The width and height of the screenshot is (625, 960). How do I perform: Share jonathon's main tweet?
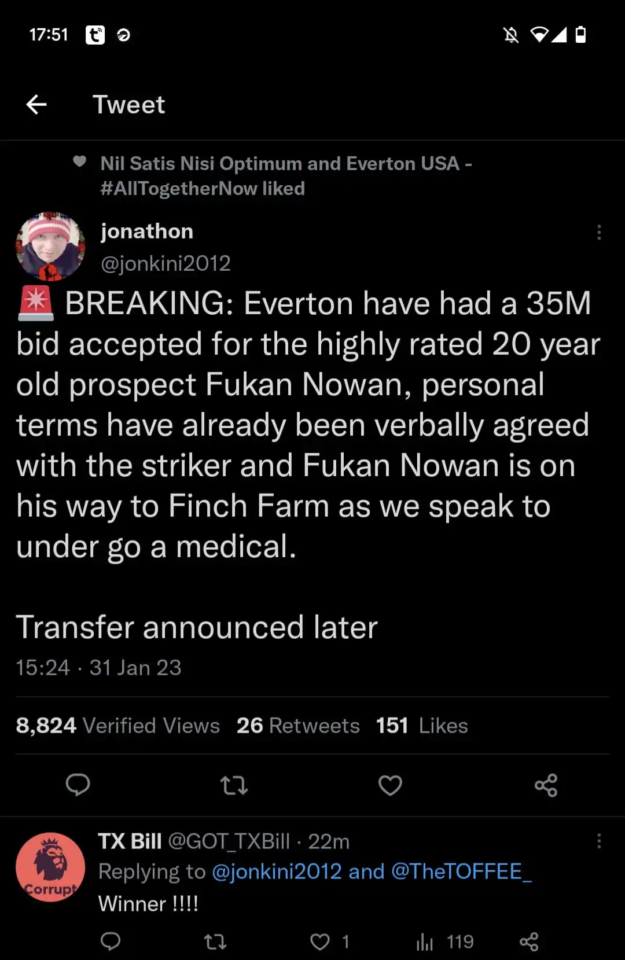coord(546,785)
